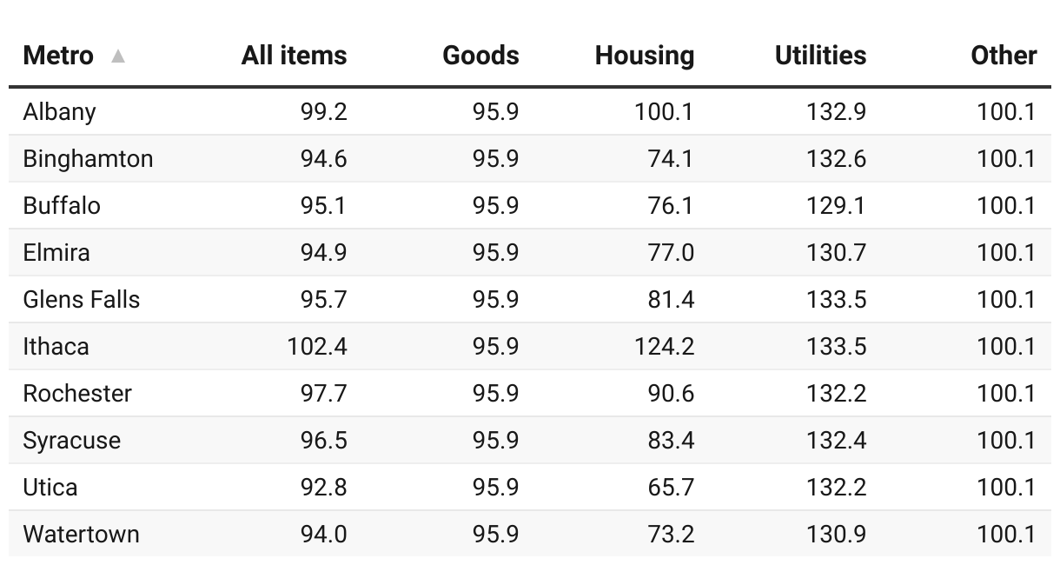Select the Elmira row label
1060x565 pixels.
pos(56,253)
